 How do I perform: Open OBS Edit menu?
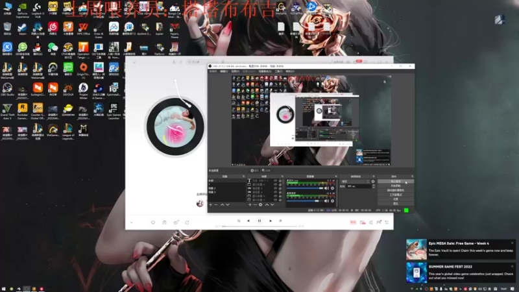[x=224, y=71]
